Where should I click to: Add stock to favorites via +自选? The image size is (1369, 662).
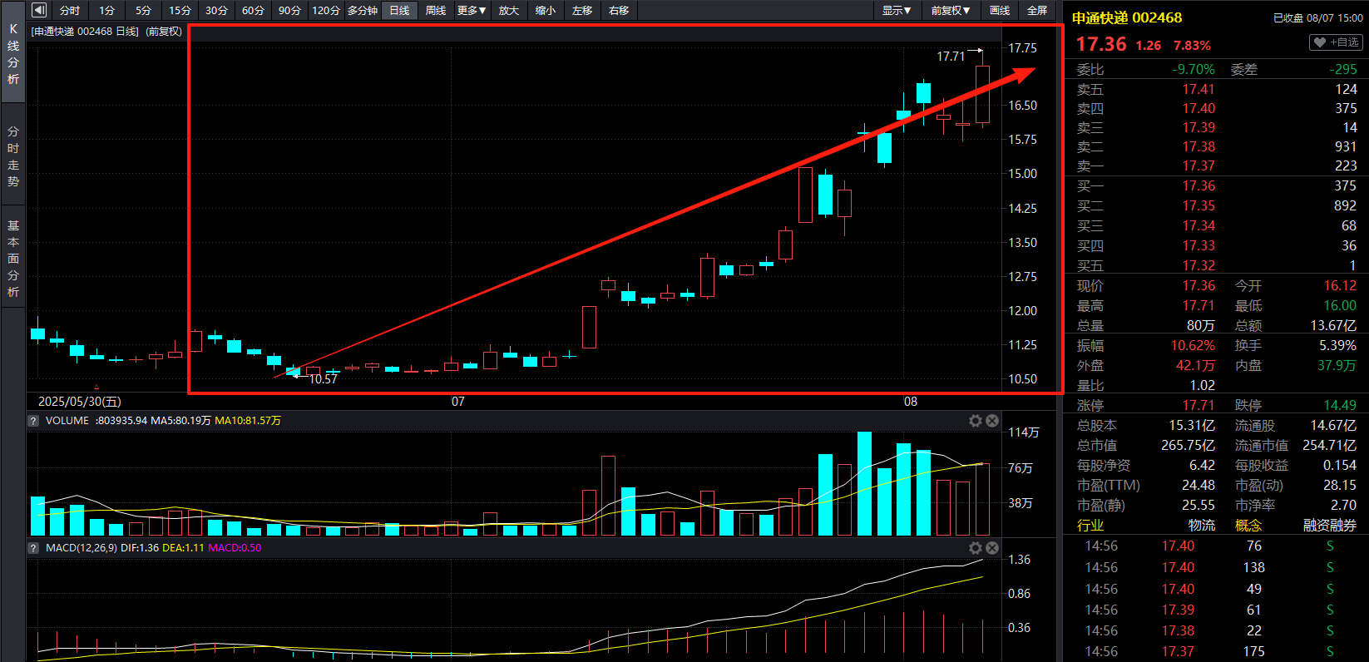(x=1335, y=42)
